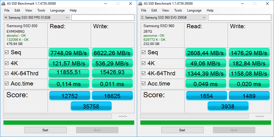Open Language menu in the 960 EVO window

point(194,10)
